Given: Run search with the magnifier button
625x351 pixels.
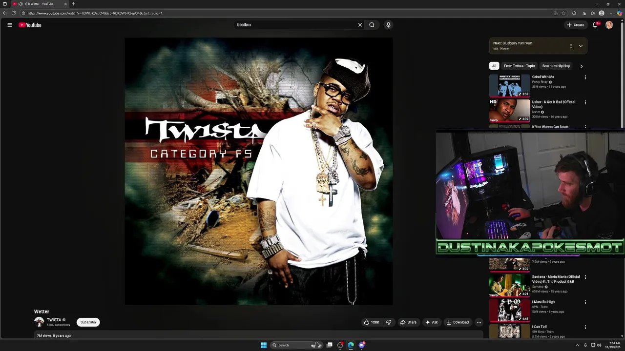Looking at the screenshot, I should [372, 25].
